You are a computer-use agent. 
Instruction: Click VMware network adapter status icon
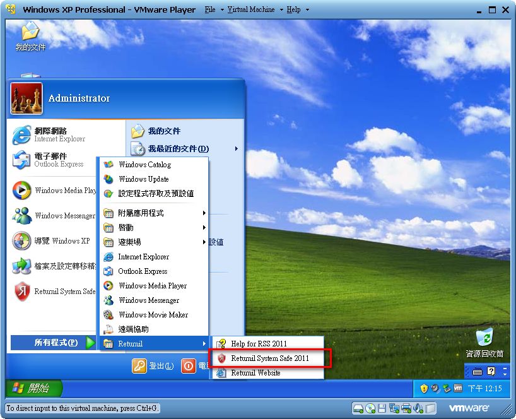tap(394, 408)
